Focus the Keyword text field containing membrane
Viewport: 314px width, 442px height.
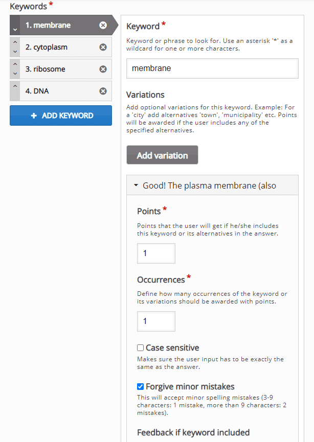(x=212, y=68)
